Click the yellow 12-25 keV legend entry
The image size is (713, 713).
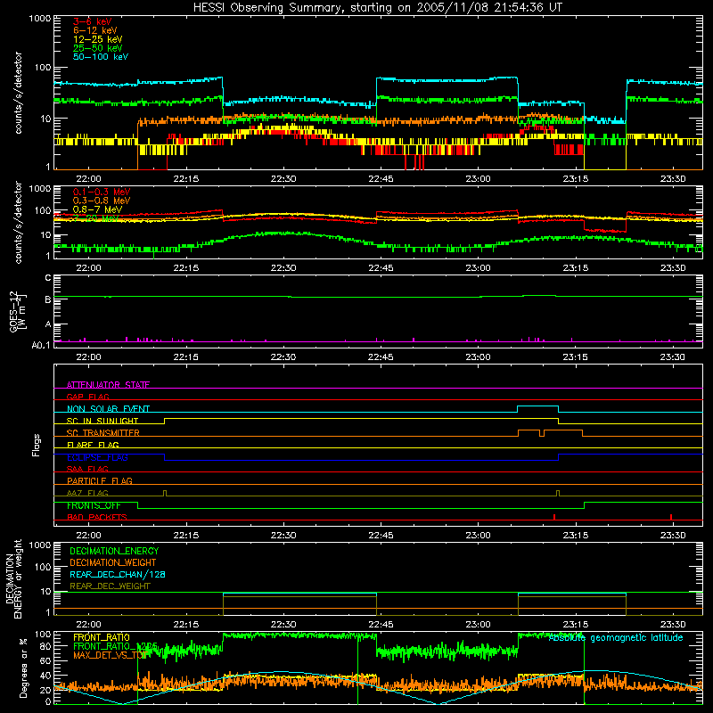coord(97,39)
